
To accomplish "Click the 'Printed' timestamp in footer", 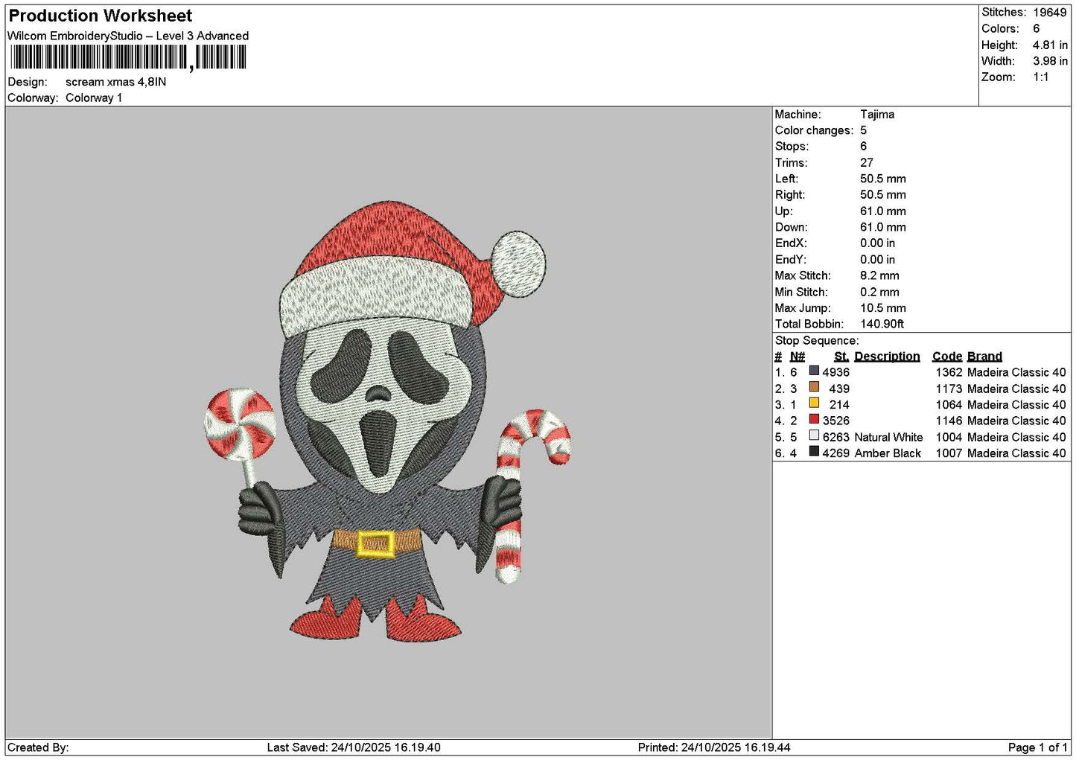I will (714, 747).
